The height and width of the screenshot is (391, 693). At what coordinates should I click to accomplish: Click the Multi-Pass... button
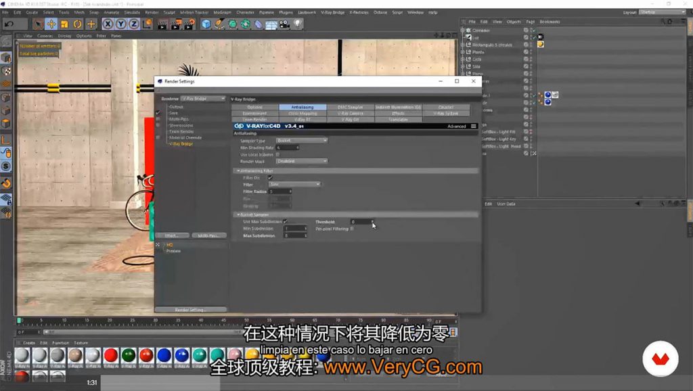pos(208,235)
